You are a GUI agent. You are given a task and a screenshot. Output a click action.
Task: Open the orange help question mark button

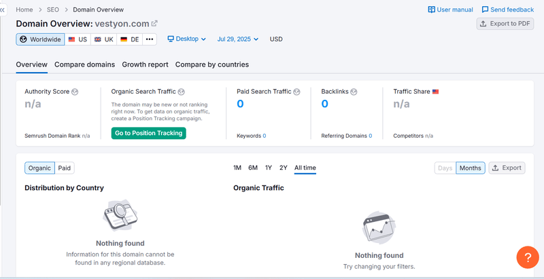point(528,257)
